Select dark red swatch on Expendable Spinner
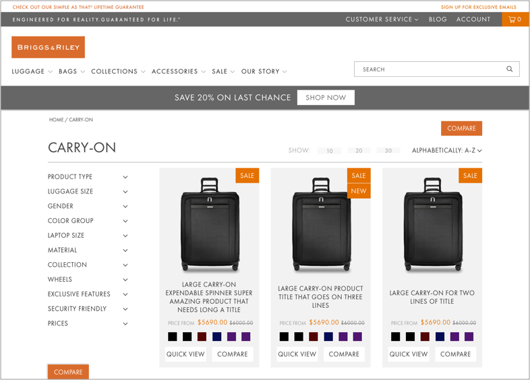This screenshot has height=380, width=530. [202, 336]
